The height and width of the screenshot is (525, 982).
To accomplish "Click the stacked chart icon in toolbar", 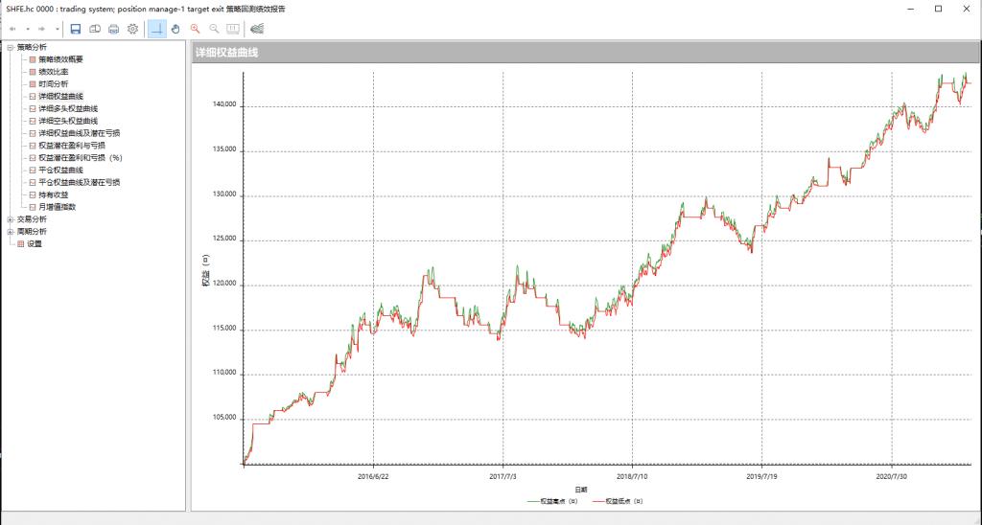I will coord(257,29).
